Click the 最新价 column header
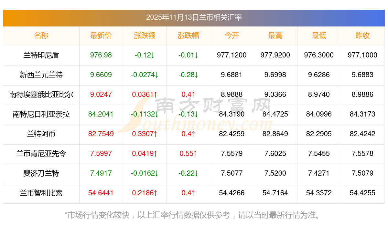The image size is (388, 225). 101,36
